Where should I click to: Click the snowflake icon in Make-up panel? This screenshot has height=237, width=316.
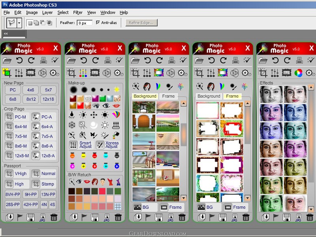pos(72,125)
